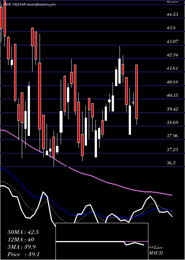Click the 38.69 price axis label

172,123
